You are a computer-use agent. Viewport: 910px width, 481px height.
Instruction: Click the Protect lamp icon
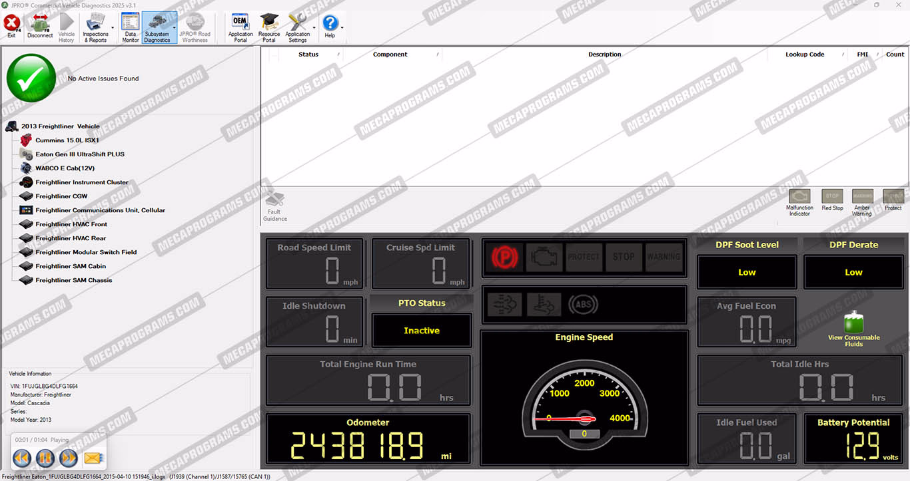893,196
